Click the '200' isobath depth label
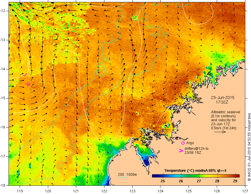The width and height of the screenshot is (251, 194). click(x=121, y=175)
